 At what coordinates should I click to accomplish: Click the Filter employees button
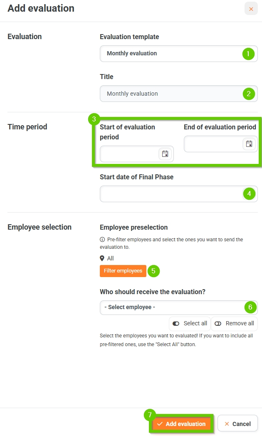coord(123,271)
